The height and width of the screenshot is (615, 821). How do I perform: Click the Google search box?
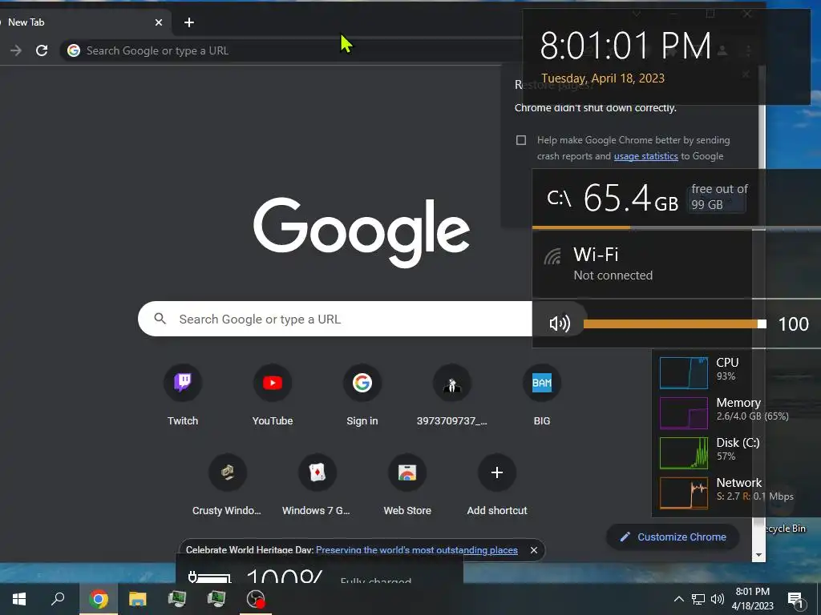pyautogui.click(x=335, y=319)
